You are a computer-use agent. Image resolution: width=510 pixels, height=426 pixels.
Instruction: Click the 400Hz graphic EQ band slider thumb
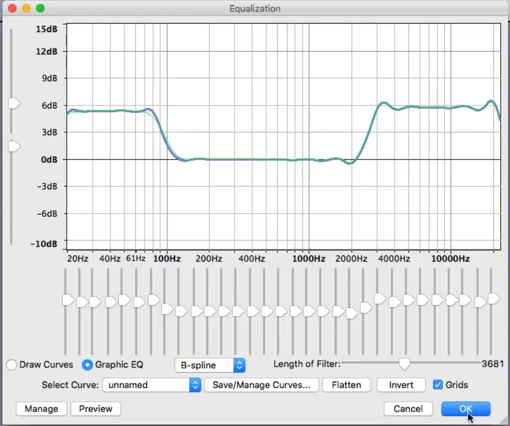click(253, 311)
